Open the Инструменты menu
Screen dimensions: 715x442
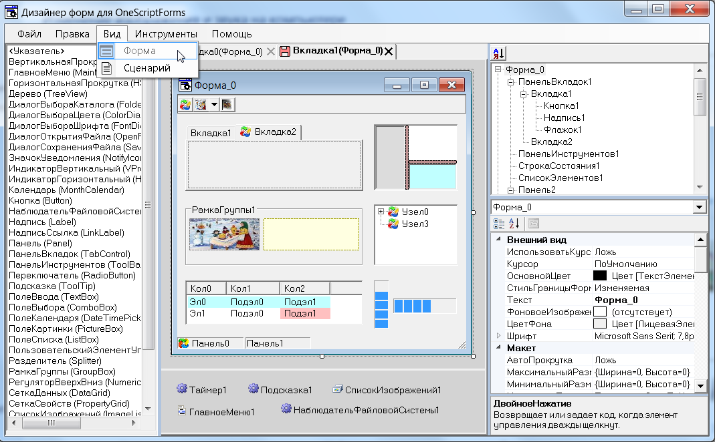click(x=166, y=34)
